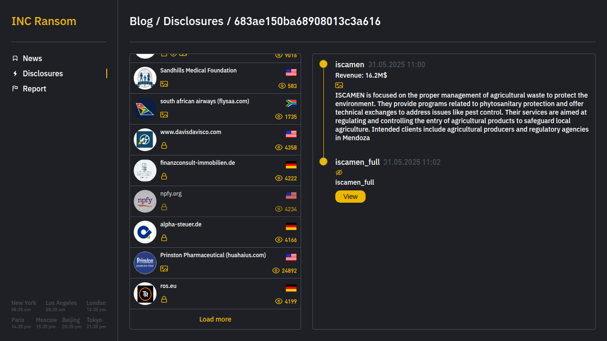Click the Revenue: 16.2M$ text

(361, 75)
